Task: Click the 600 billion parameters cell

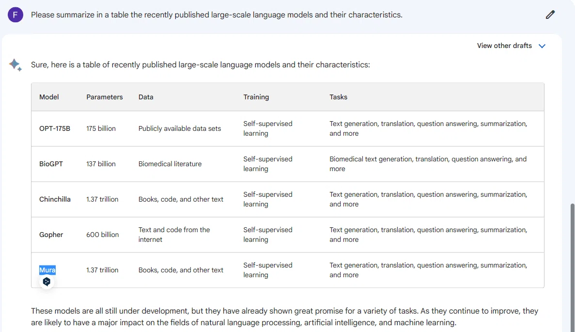Action: (103, 235)
